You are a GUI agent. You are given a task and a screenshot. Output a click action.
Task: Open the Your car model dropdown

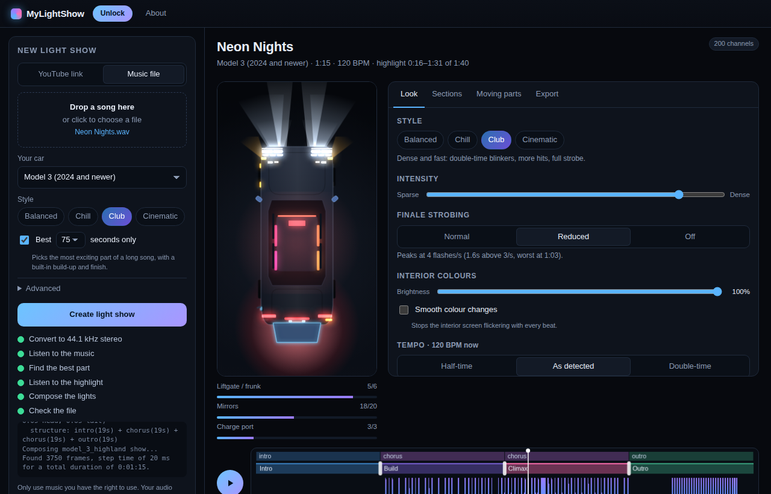pyautogui.click(x=102, y=177)
